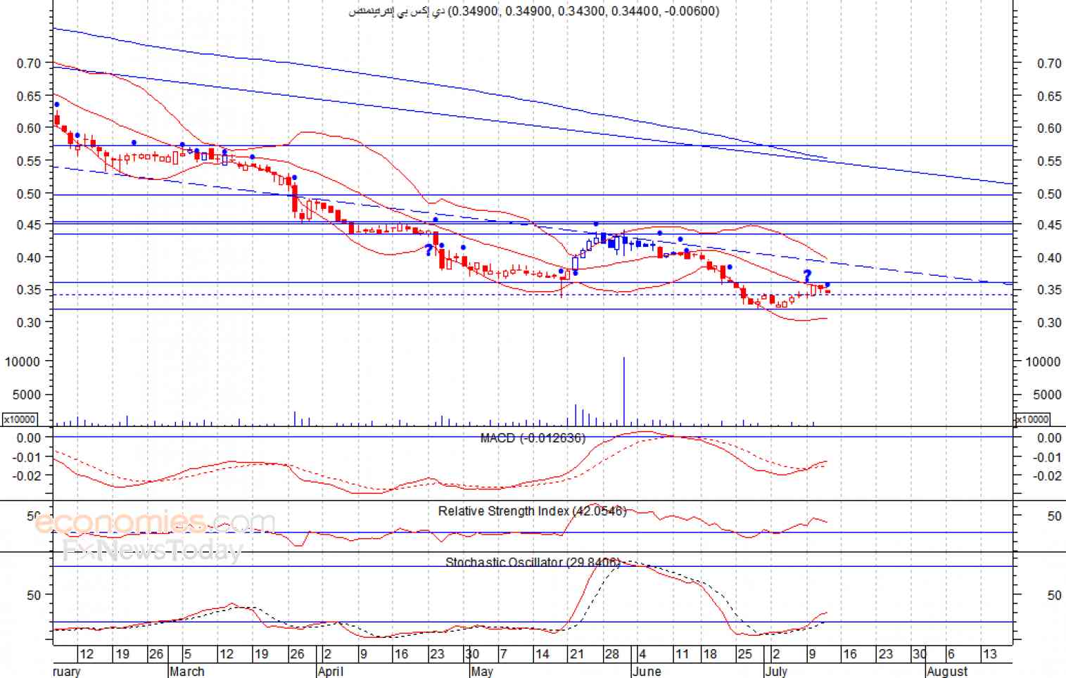
Task: Click the April month label
Action: 331,671
